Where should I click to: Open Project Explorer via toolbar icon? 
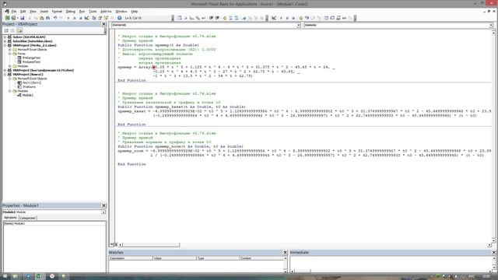click(x=93, y=18)
